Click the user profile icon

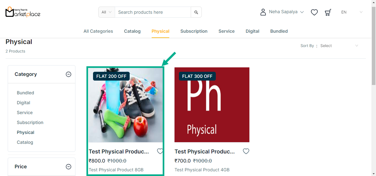[x=263, y=12]
